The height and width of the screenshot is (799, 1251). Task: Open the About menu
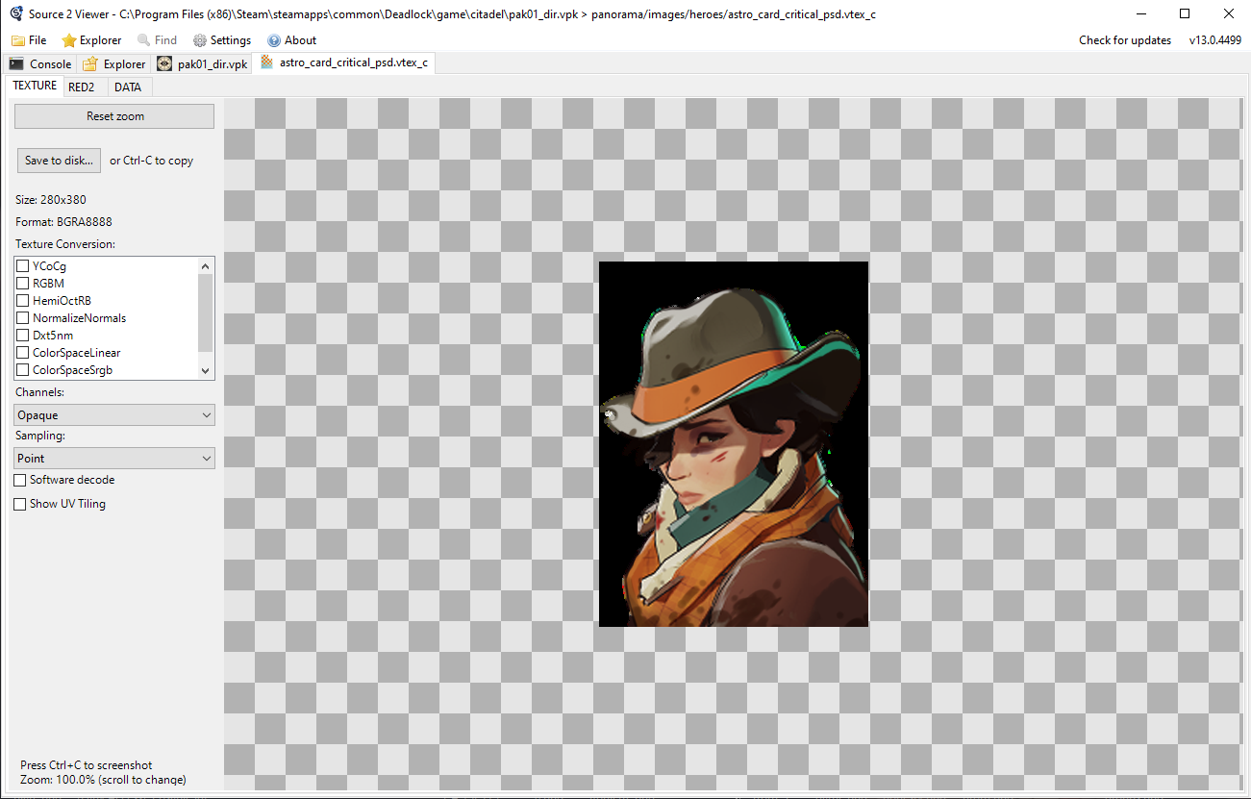(292, 40)
